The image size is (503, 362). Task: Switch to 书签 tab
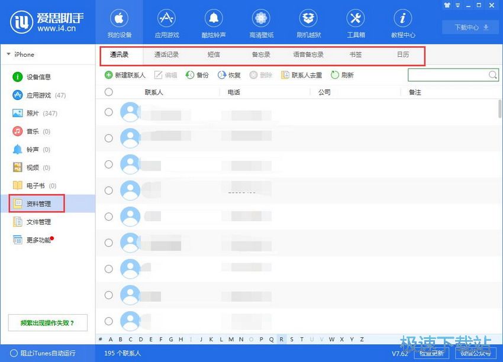356,54
